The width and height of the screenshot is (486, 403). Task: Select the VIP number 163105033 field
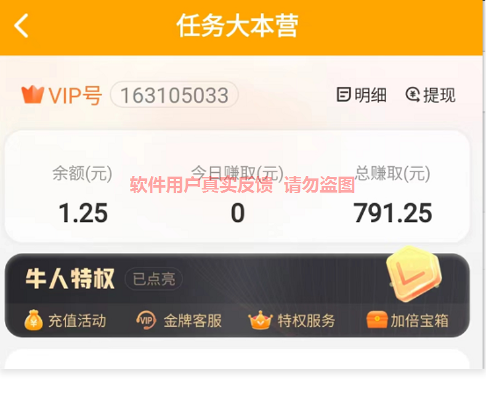(174, 95)
